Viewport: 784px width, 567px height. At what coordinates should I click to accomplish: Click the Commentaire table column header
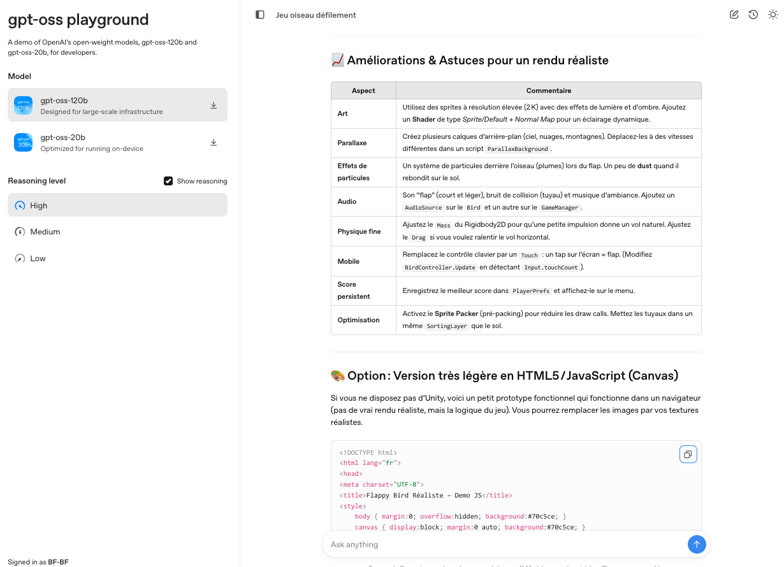[x=548, y=90]
